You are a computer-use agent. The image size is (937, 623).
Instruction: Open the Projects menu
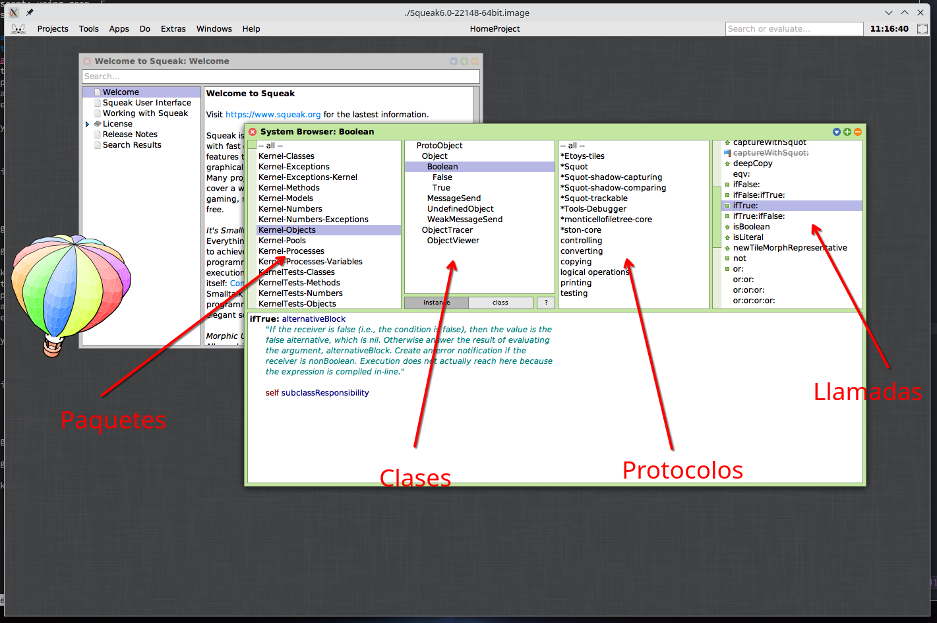53,29
